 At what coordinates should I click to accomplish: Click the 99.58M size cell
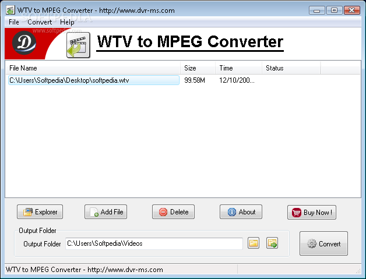[195, 80]
